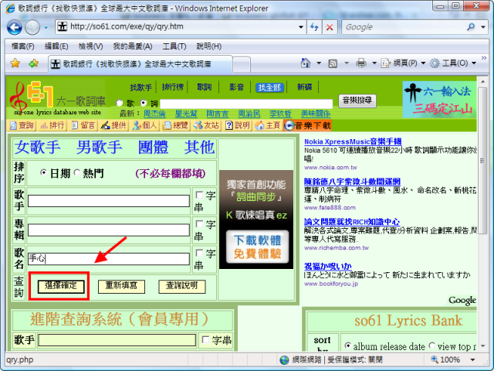
Task: Click the so61 六一歌詞庫 logo
Action: pyautogui.click(x=56, y=98)
